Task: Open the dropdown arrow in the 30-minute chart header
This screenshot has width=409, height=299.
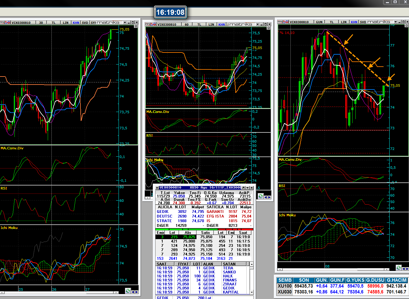Action: coord(125,23)
